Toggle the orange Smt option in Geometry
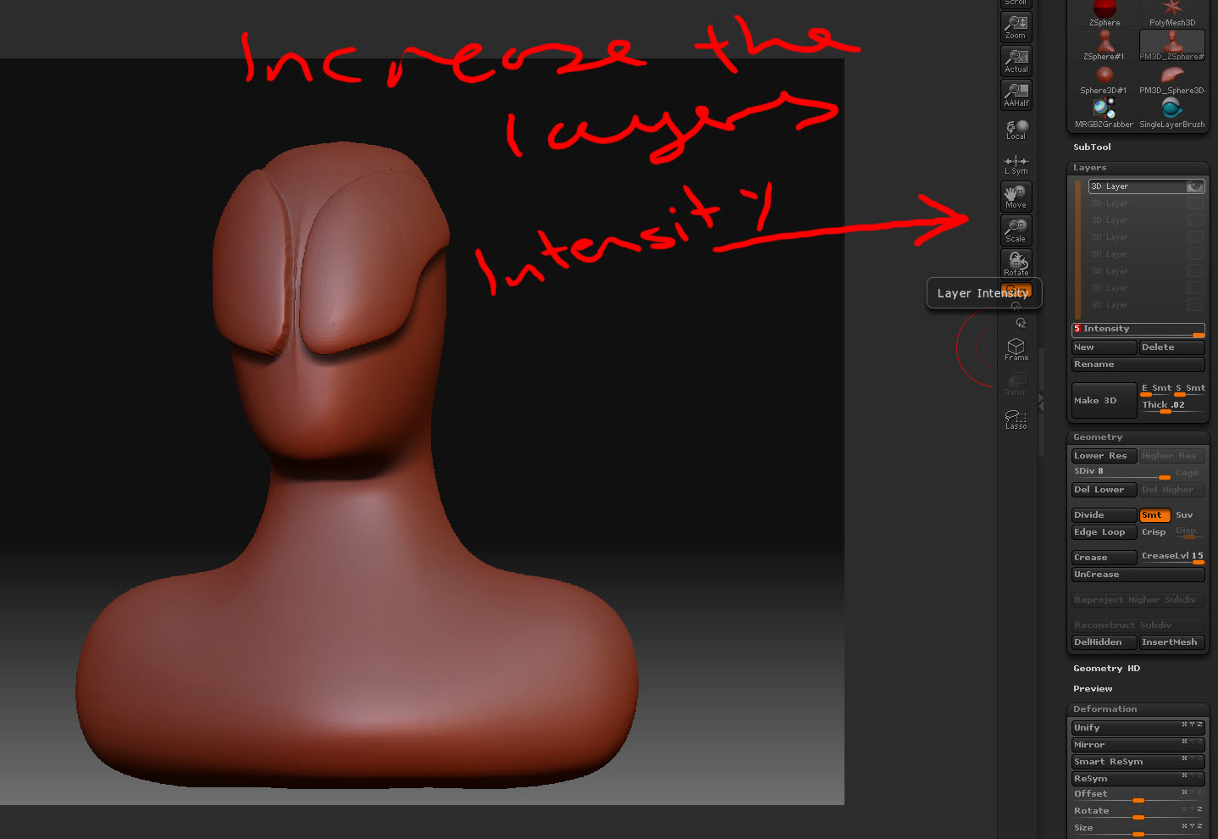This screenshot has width=1218, height=839. coord(1154,515)
